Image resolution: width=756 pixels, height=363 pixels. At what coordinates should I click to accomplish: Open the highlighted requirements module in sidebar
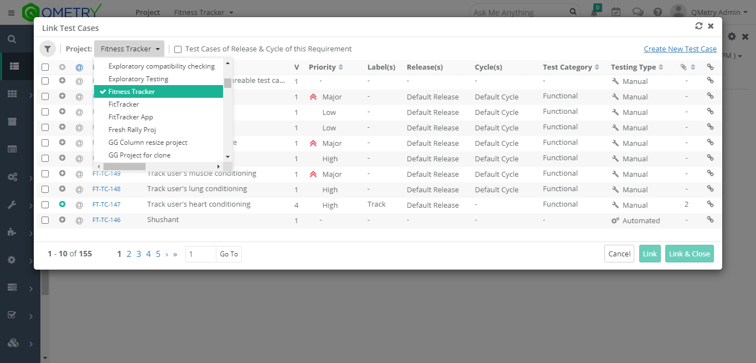pyautogui.click(x=14, y=66)
